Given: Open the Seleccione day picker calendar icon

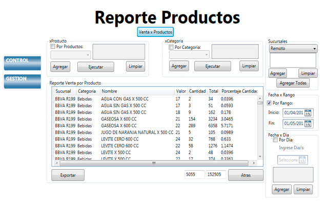Looking at the screenshot, I should click(302, 160).
